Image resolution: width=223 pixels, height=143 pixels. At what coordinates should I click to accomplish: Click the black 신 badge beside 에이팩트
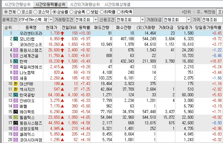tap(16, 112)
